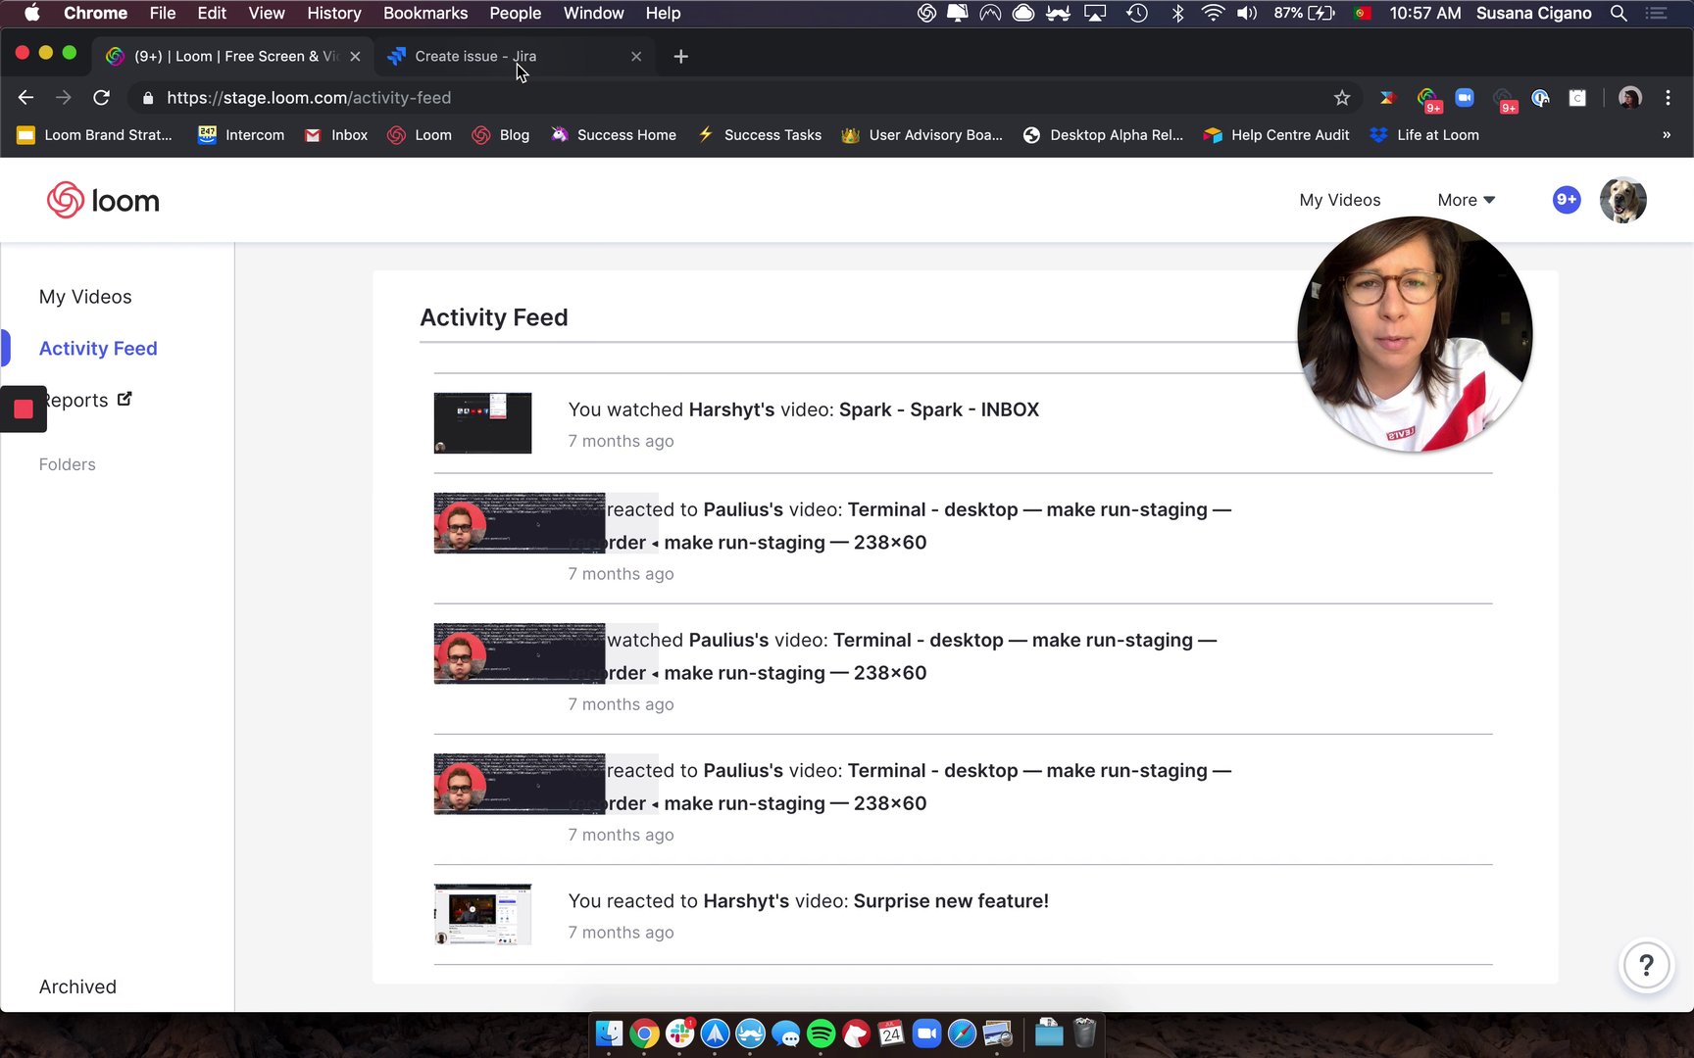Bookmark this page with the star icon
1694x1058 pixels.
coord(1342,98)
